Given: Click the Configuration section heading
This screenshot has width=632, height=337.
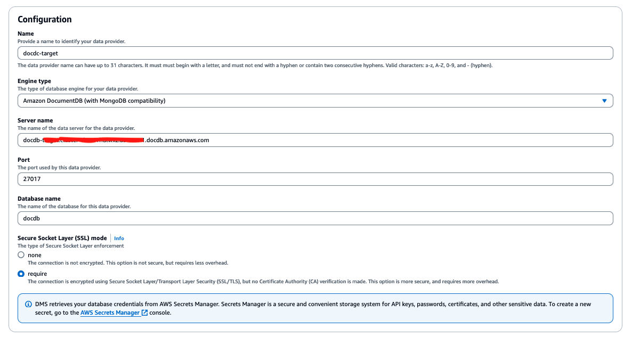Looking at the screenshot, I should click(45, 20).
